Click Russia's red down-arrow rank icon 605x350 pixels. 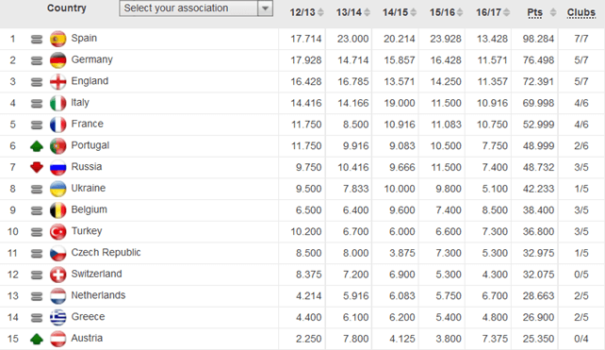point(37,167)
